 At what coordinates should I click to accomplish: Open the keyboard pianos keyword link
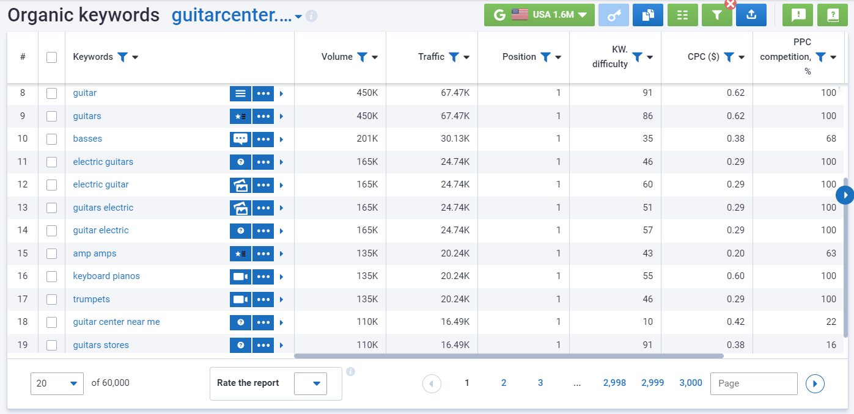pos(106,276)
